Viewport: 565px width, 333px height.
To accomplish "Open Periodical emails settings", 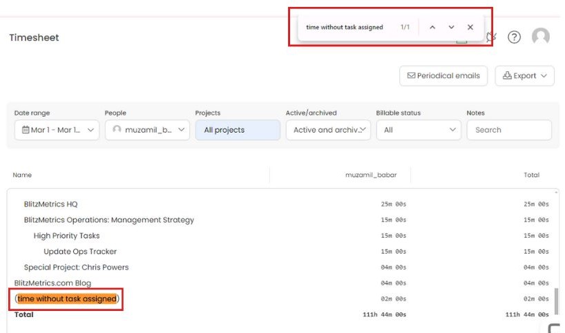I will pos(443,76).
